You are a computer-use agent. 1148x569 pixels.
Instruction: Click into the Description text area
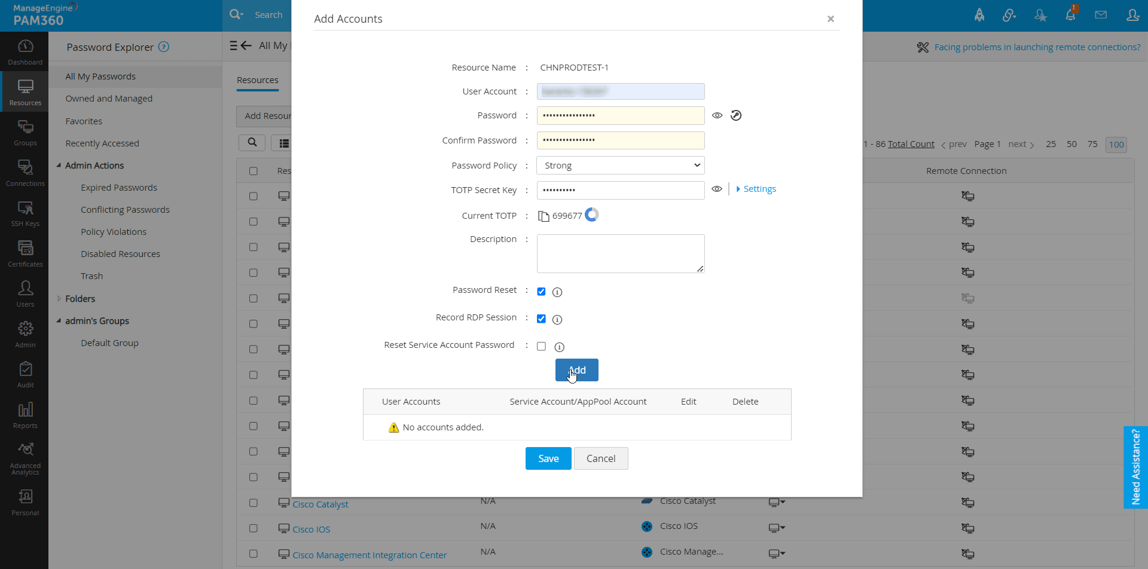pyautogui.click(x=620, y=253)
